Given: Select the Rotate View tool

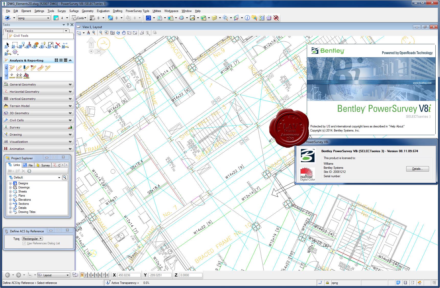Looking at the screenshot, I should (x=118, y=33).
